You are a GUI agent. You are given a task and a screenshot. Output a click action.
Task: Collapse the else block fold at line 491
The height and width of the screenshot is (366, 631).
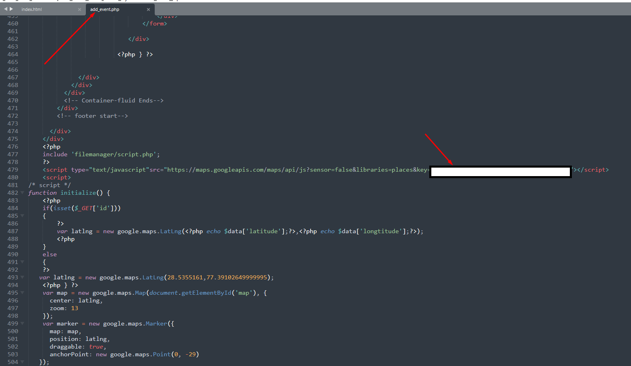tap(22, 262)
